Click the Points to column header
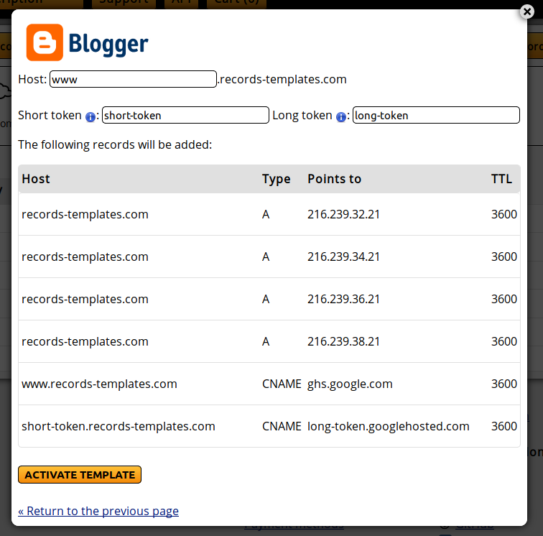 click(x=335, y=179)
